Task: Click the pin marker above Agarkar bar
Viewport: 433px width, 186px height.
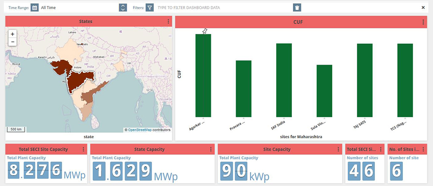Action: pos(205,31)
